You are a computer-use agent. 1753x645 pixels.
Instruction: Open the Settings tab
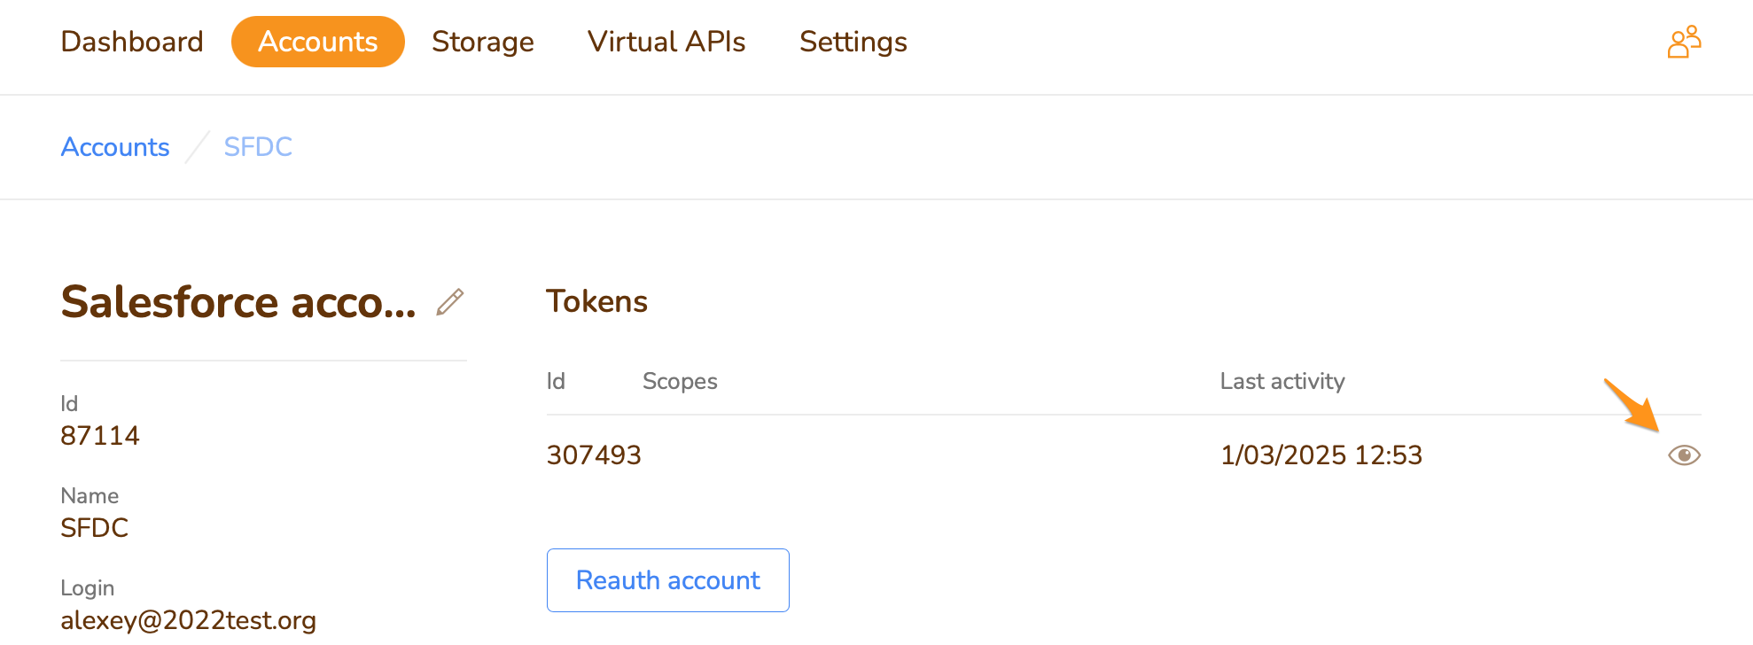pos(853,42)
